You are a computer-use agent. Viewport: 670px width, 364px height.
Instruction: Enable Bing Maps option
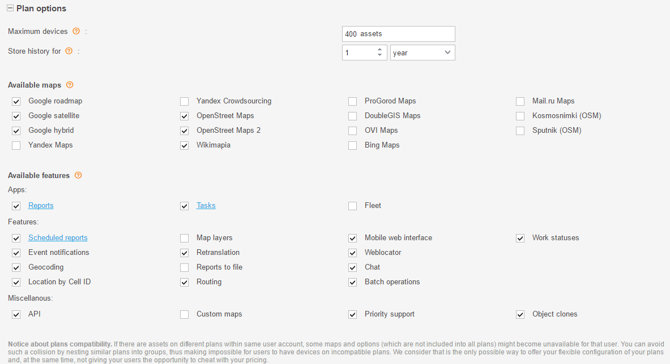(x=352, y=145)
